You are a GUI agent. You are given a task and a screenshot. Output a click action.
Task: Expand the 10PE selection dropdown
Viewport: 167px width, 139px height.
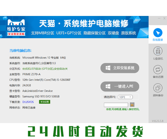[x=125, y=97]
